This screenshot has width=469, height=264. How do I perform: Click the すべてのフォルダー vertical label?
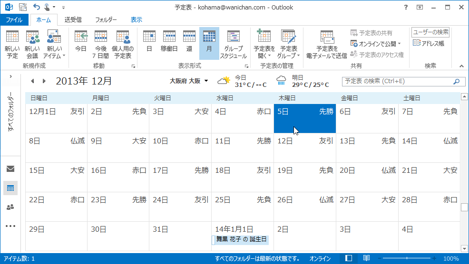pyautogui.click(x=11, y=112)
